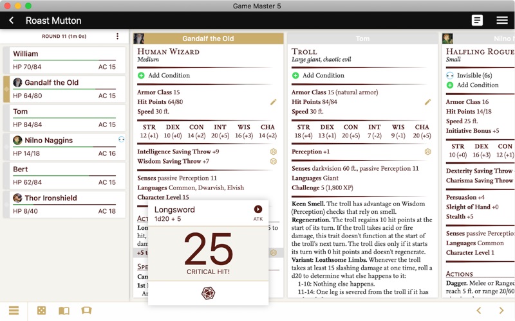Roll the Intelligence Saving Throw die

coord(273,152)
